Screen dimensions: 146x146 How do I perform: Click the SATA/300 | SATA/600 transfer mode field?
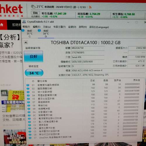[88, 62]
